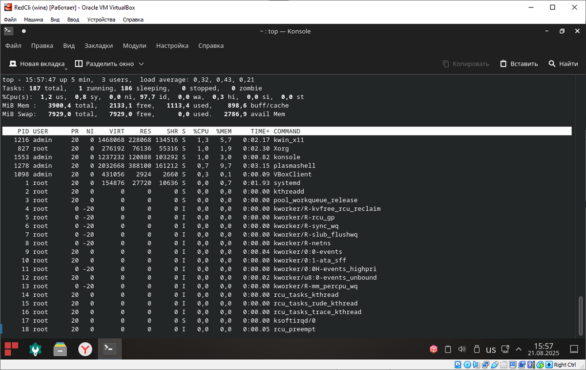Click 'Новая вкладка' toolbar button
The image size is (586, 370).
coord(37,64)
